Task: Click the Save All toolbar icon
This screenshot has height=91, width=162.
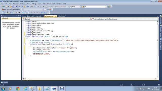Action: click(x=16, y=7)
